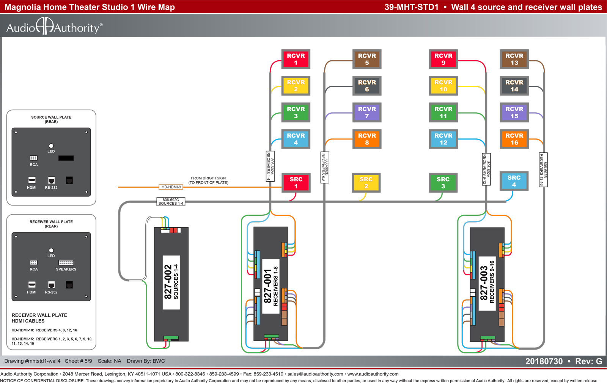Screen dimensions: 607x383
Task: Select the orange RCVR 16 block
Action: click(x=514, y=139)
